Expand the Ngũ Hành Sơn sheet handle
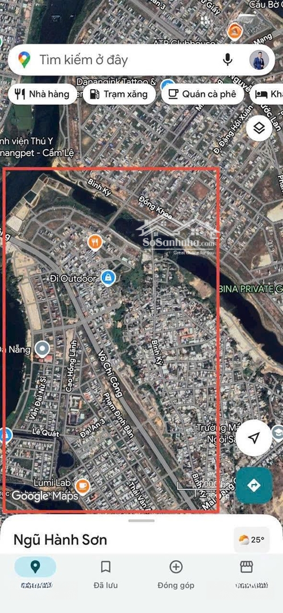Image resolution: width=283 pixels, height=613 pixels. point(141,520)
